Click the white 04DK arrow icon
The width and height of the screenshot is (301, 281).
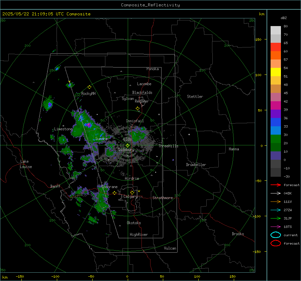(x=276, y=193)
